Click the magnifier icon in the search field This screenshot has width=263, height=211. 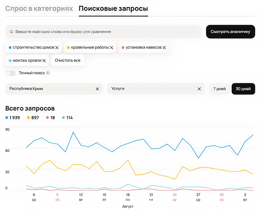pos(11,32)
